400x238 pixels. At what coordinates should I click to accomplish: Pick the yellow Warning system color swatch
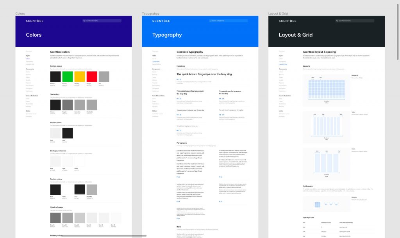coord(80,77)
